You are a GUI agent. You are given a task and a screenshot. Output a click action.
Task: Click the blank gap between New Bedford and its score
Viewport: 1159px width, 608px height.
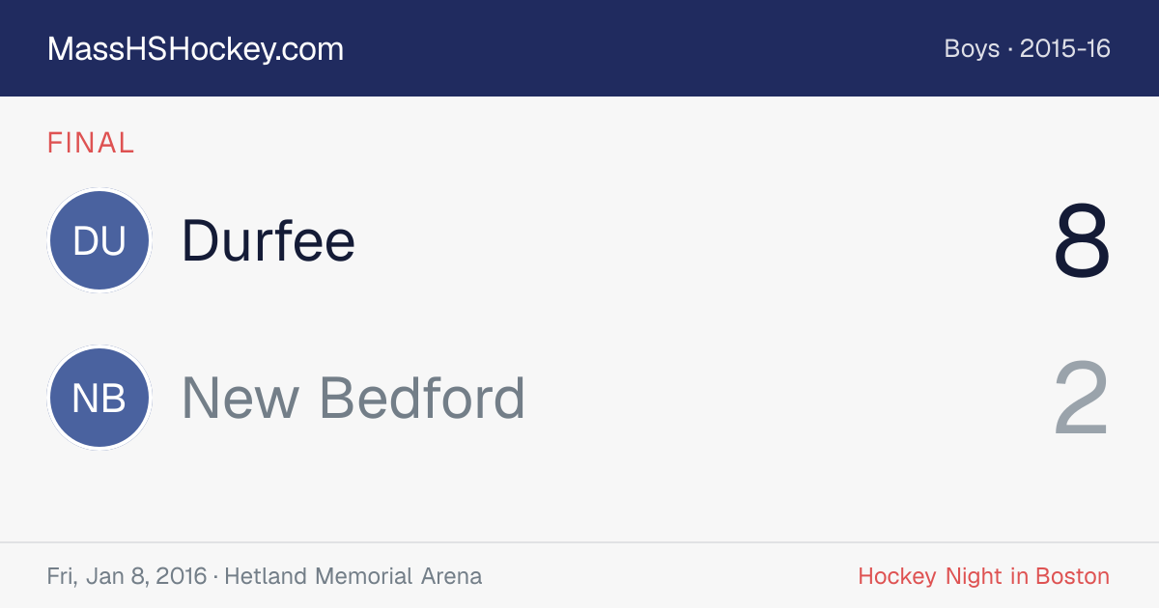(x=789, y=398)
